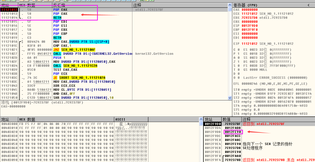Screen dimensions: 315x162
Task: Select the RETN instruction at 11121014
Action: [x=57, y=18]
